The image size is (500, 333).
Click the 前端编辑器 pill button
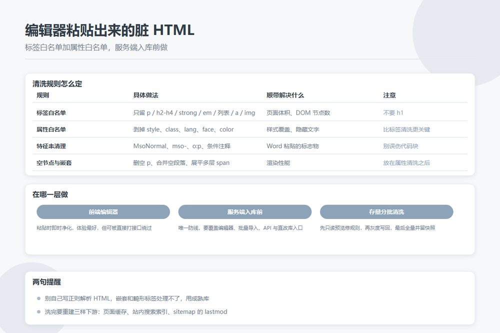[x=103, y=212]
